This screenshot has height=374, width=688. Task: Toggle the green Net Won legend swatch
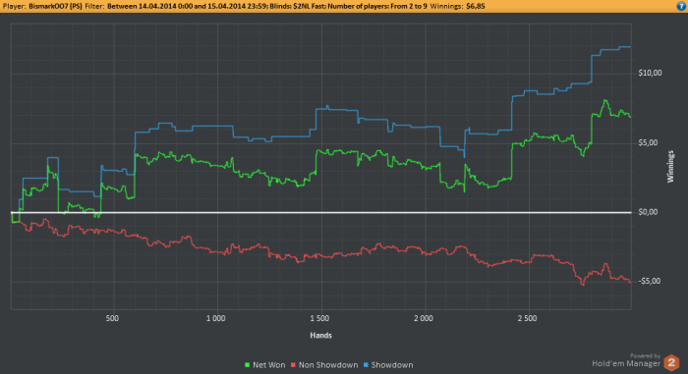[x=247, y=365]
